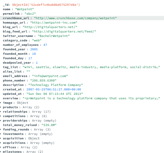This screenshot has height=153, width=164.
Task: Expand the image object field
Action: pos(1,103)
